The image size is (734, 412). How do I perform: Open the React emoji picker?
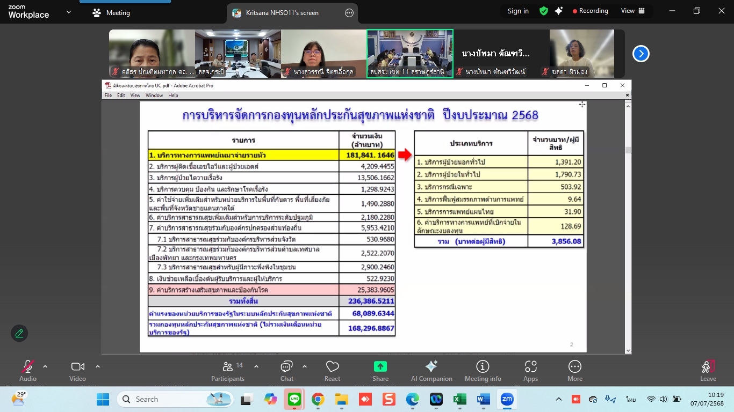tap(332, 371)
